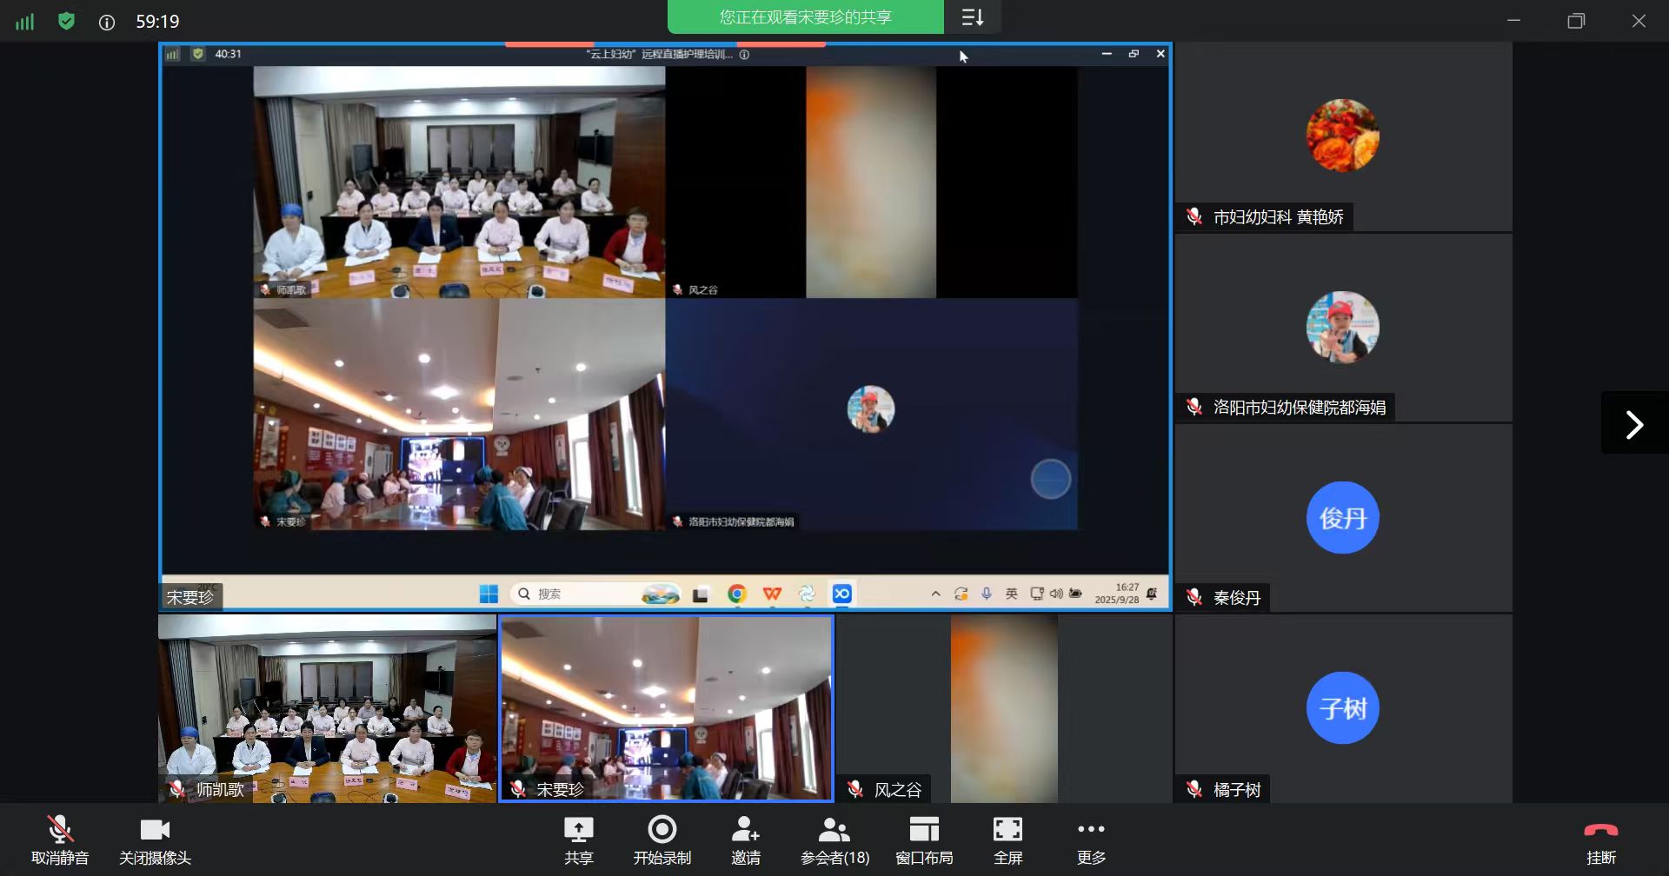This screenshot has width=1669, height=876.
Task: Click the green security shield icon
Action: (x=66, y=21)
